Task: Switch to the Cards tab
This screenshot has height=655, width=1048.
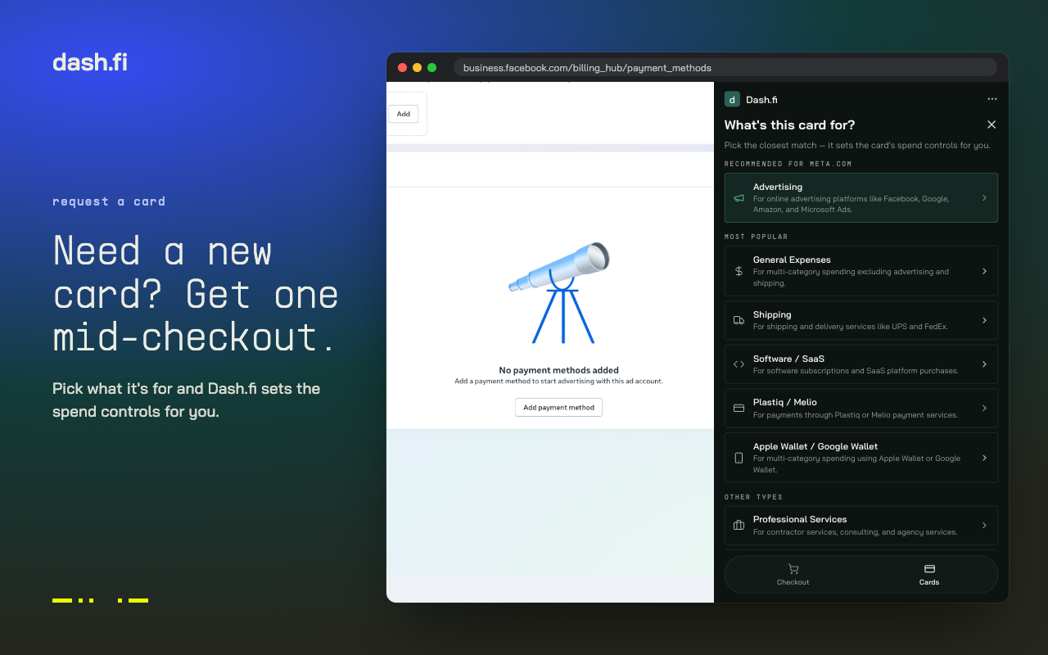Action: coord(929,575)
